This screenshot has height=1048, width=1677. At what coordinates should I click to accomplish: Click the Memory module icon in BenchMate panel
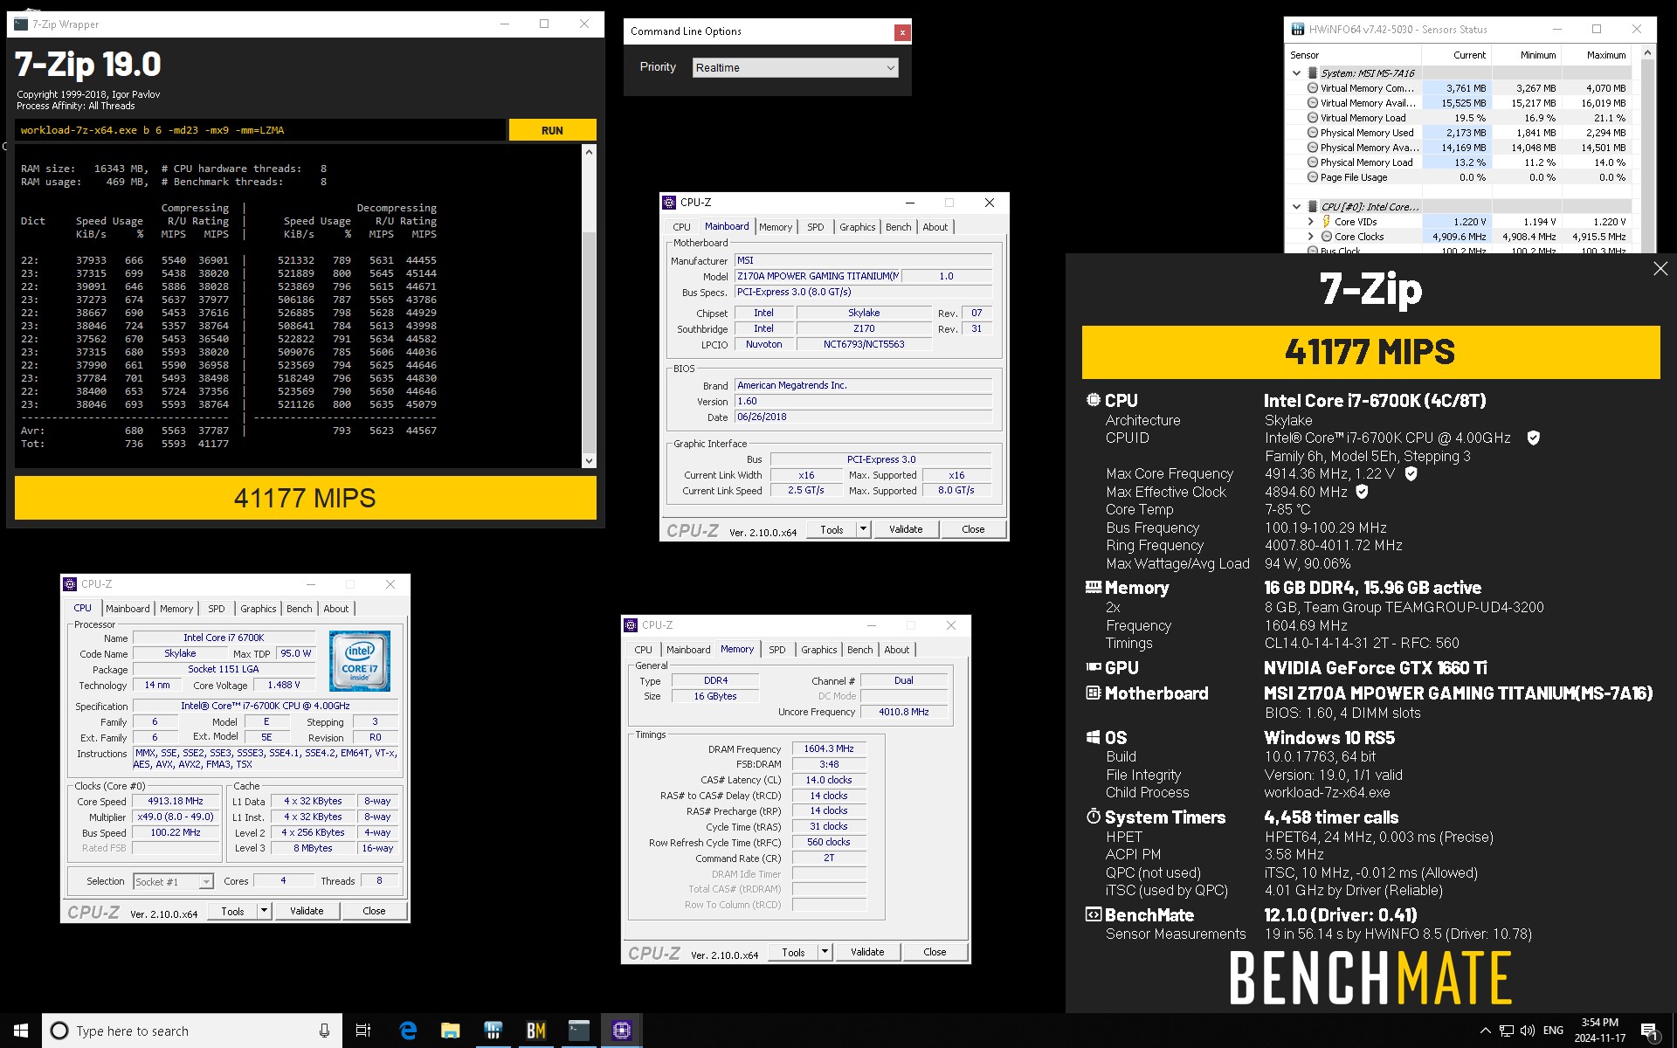point(1093,587)
